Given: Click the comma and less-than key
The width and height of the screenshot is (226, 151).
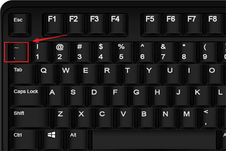Looking at the screenshot, I should pyautogui.click(x=208, y=119).
